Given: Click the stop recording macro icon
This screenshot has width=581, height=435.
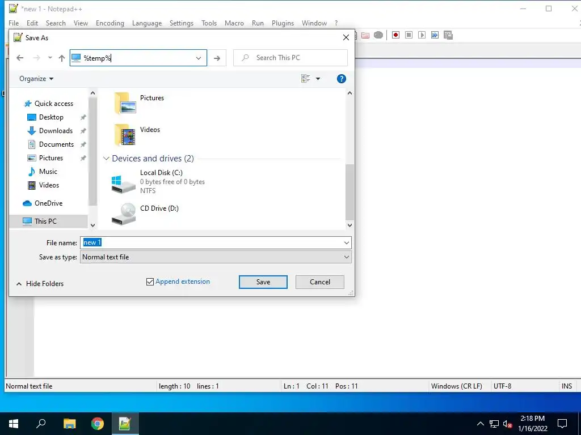Looking at the screenshot, I should [x=409, y=35].
